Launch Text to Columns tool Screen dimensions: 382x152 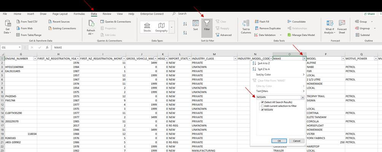pos(246,26)
